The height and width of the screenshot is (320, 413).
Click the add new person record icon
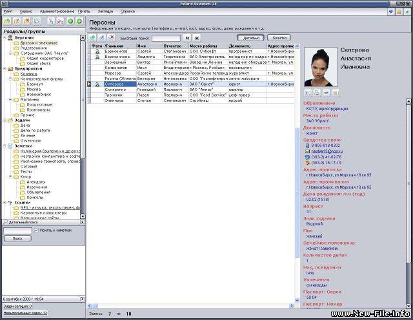pyautogui.click(x=93, y=38)
